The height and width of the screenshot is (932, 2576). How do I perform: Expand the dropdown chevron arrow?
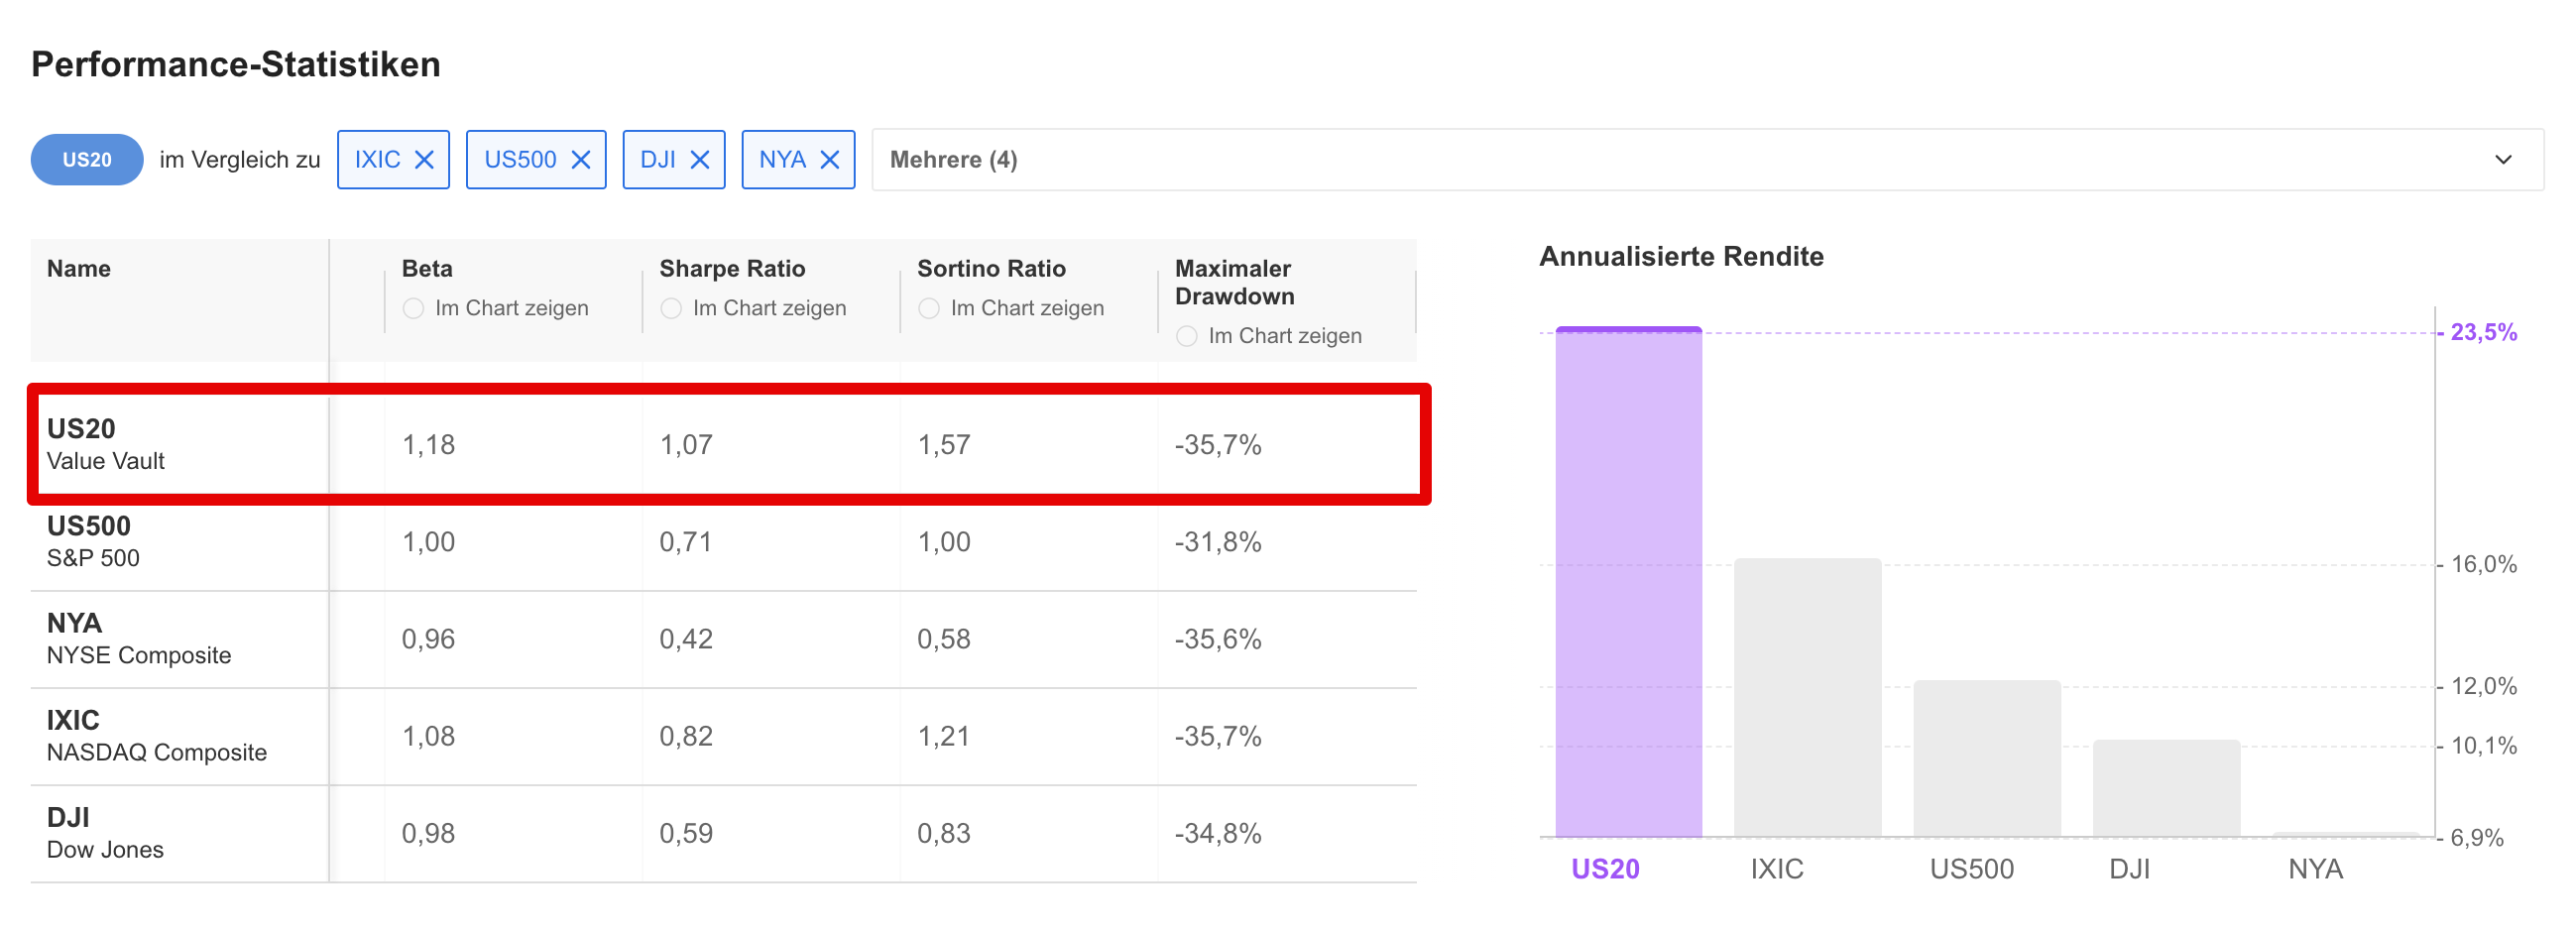2503,160
